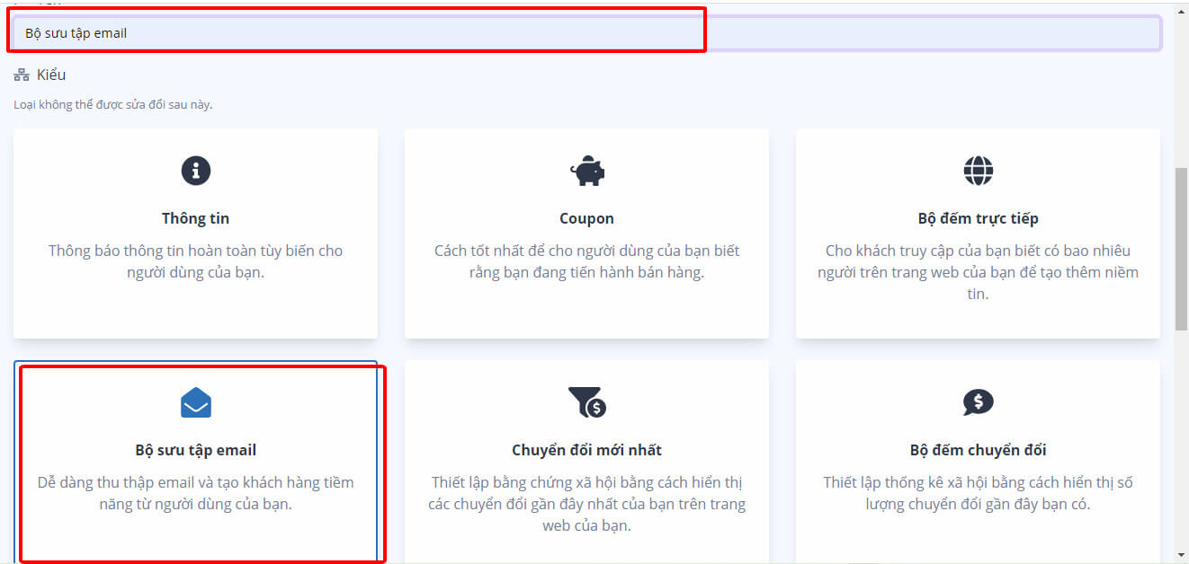
Task: Click the Bộ đếm chuyển đổi description text
Action: [978, 493]
